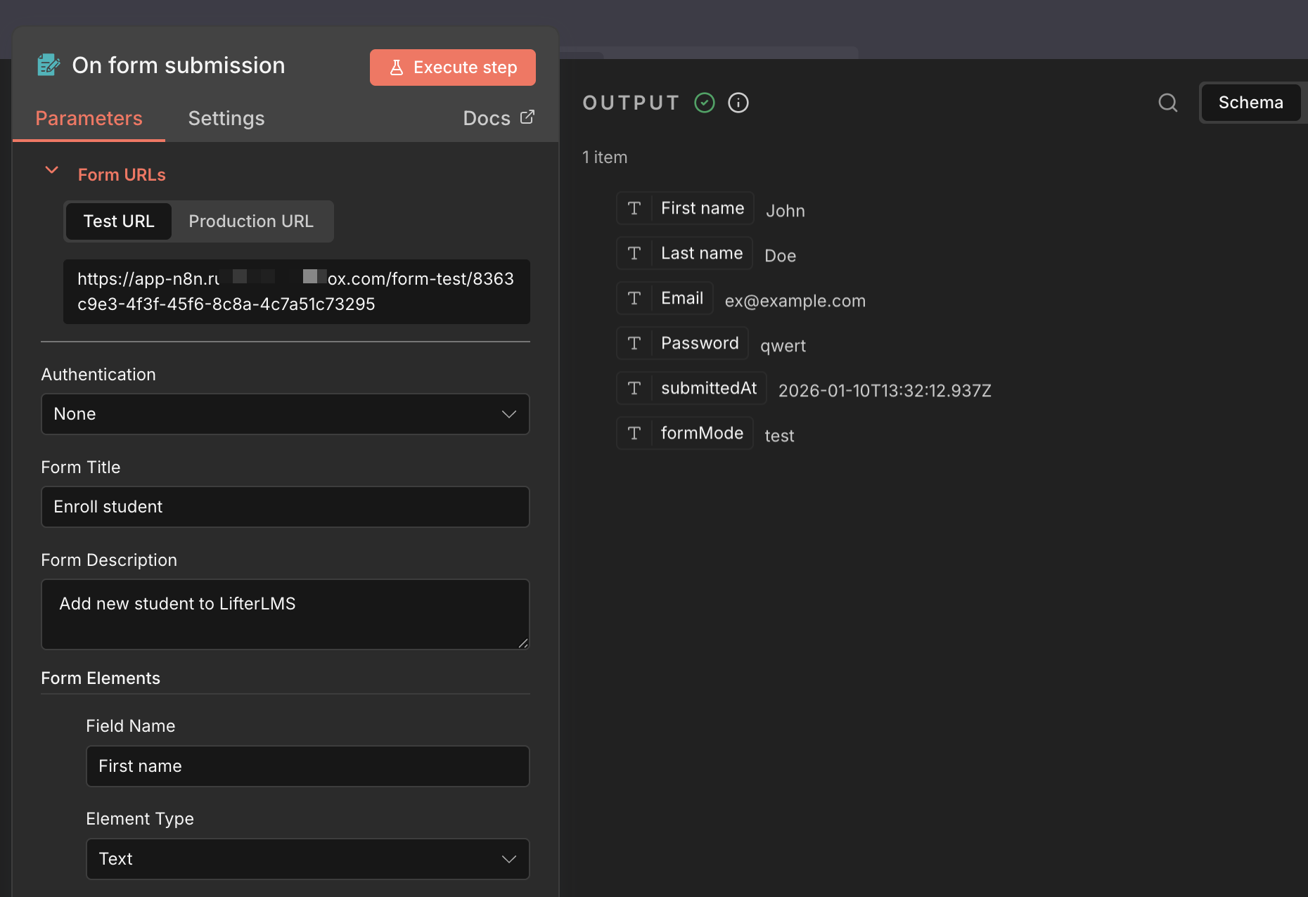Viewport: 1308px width, 897px height.
Task: Switch to the Production URL toggle
Action: [251, 221]
